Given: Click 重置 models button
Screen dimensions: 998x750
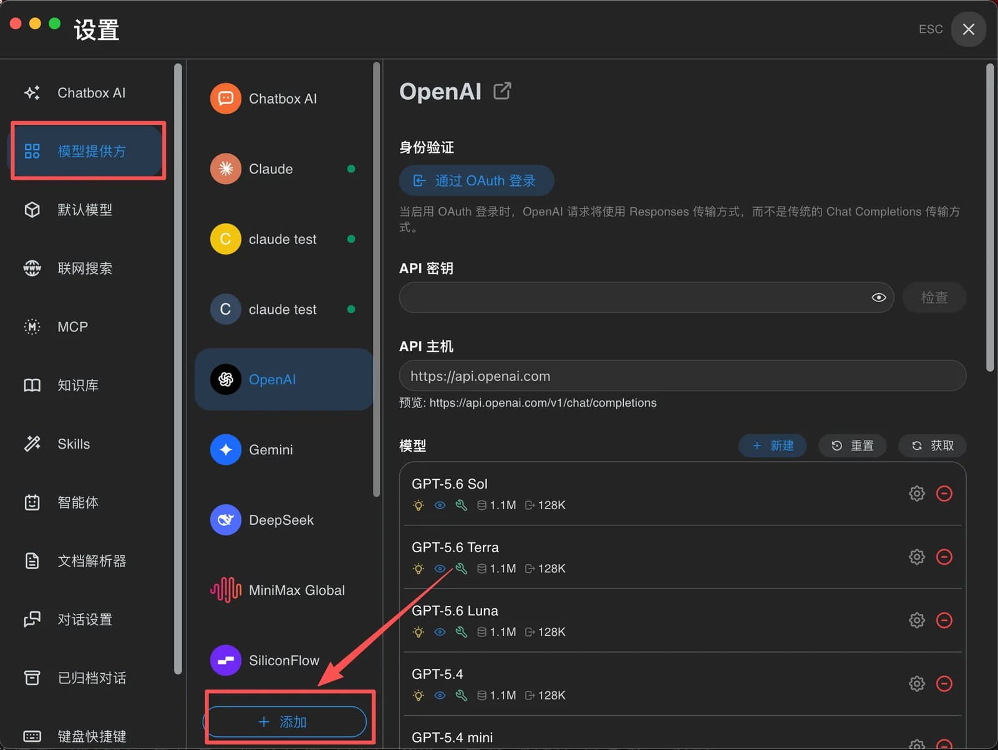Looking at the screenshot, I should pos(852,446).
